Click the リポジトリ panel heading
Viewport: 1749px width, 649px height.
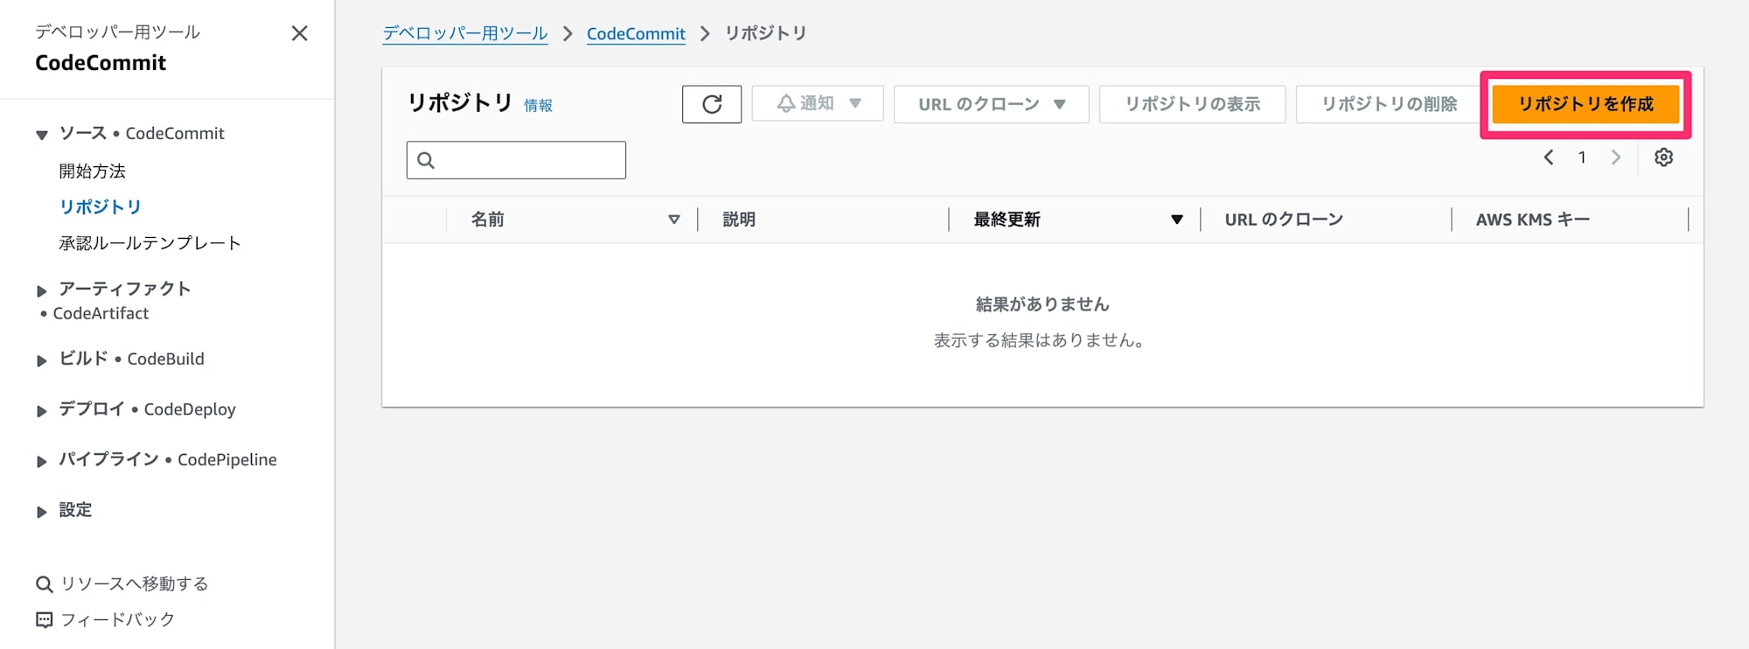coord(460,102)
